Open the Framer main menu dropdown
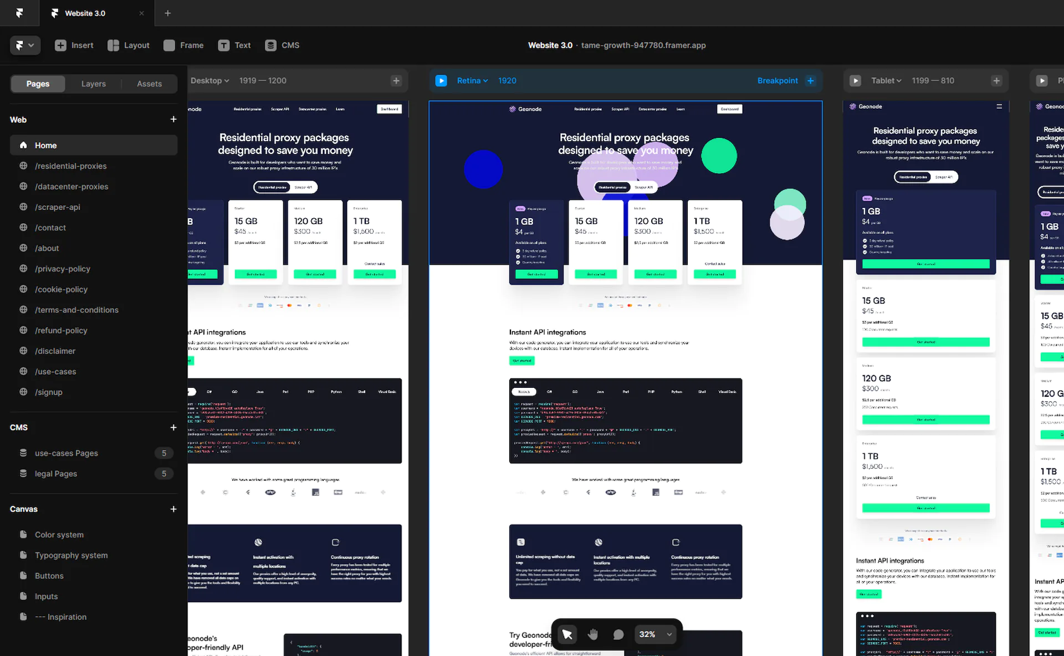This screenshot has height=656, width=1064. pos(25,45)
